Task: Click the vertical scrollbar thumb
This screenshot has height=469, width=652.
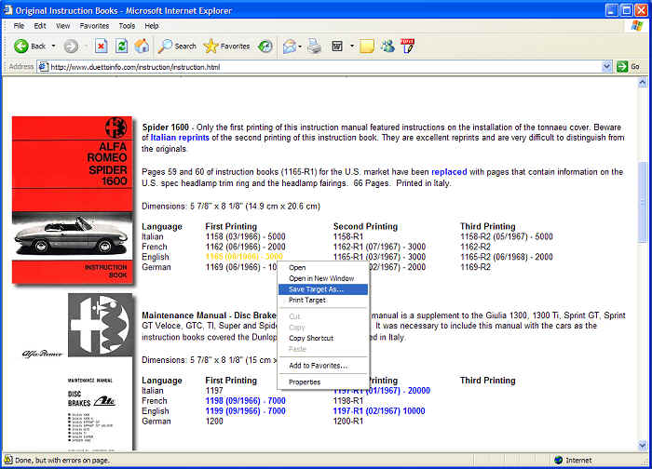Action: pos(643,202)
